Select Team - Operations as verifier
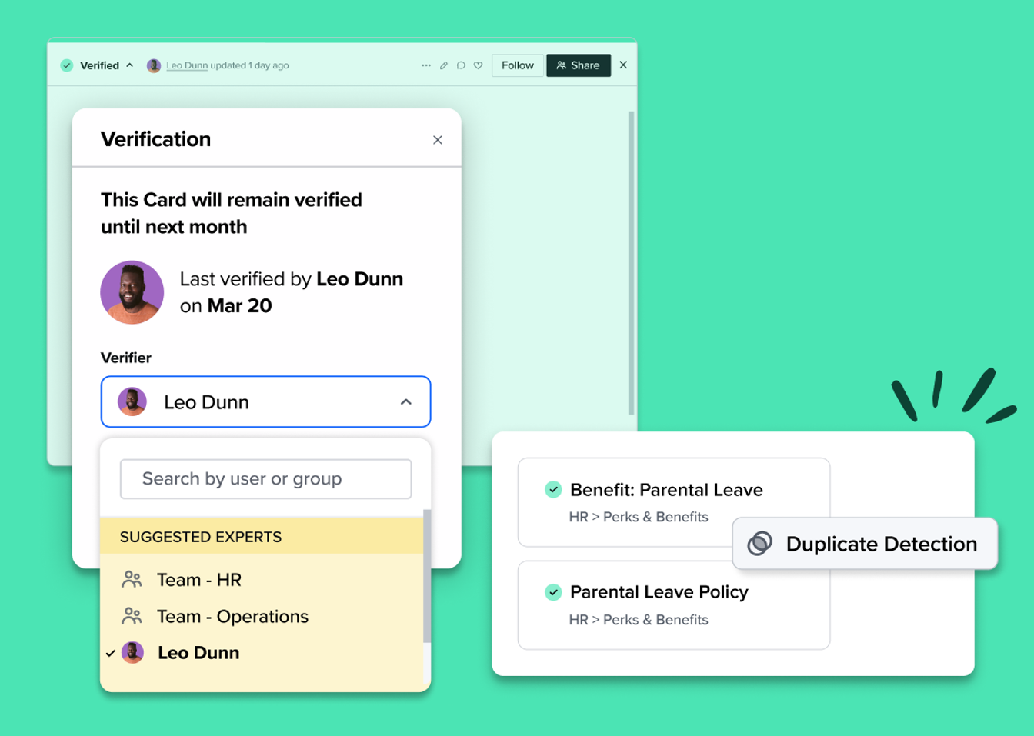The width and height of the screenshot is (1034, 736). [232, 616]
